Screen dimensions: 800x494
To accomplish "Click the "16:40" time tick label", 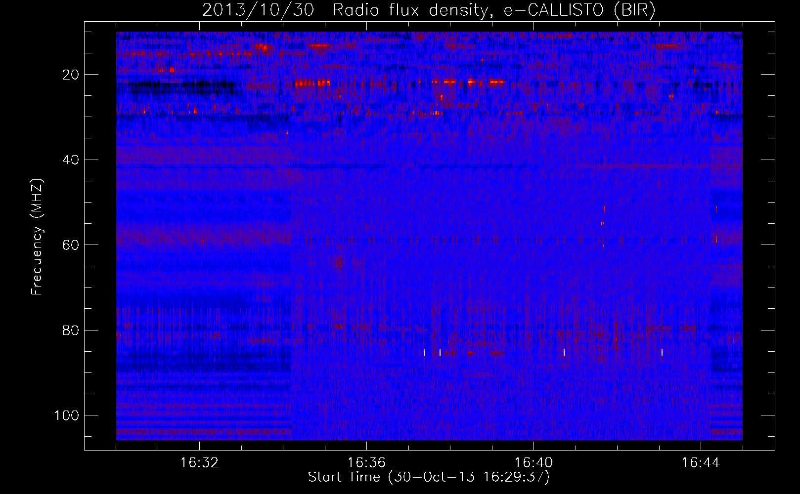I will [533, 463].
